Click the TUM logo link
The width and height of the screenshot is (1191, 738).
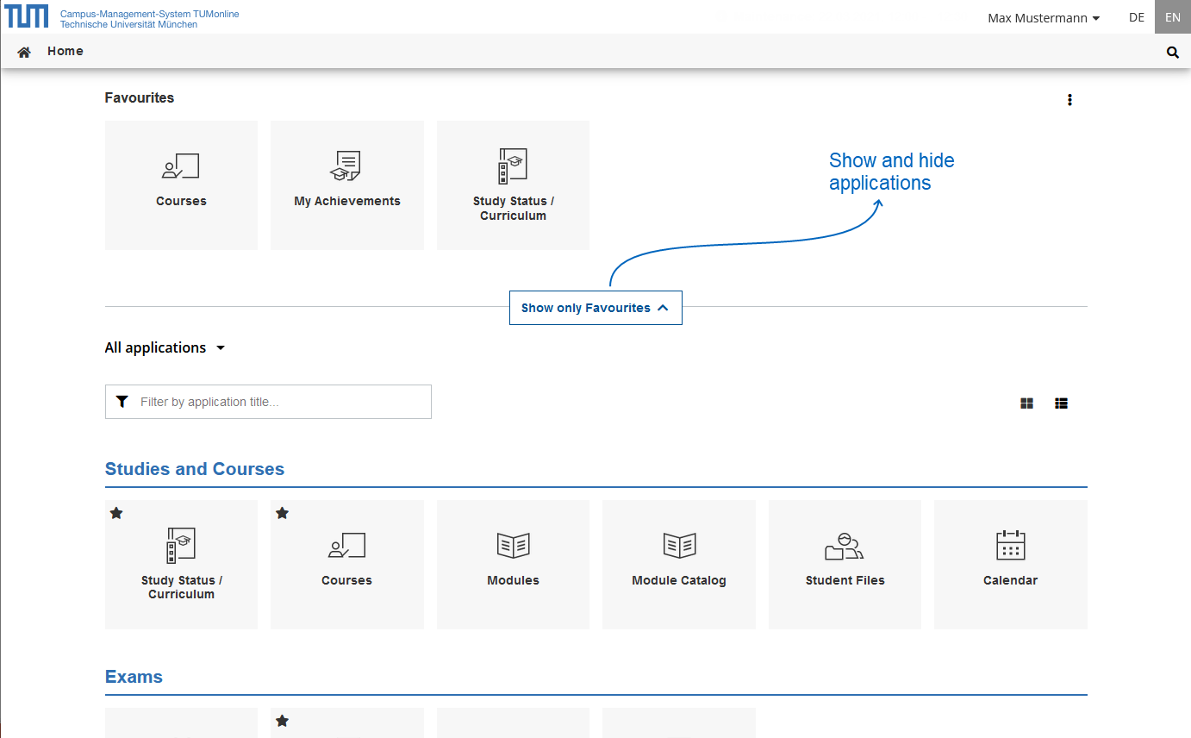(27, 16)
